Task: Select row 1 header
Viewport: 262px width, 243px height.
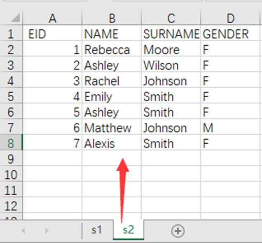Action: (x=11, y=33)
